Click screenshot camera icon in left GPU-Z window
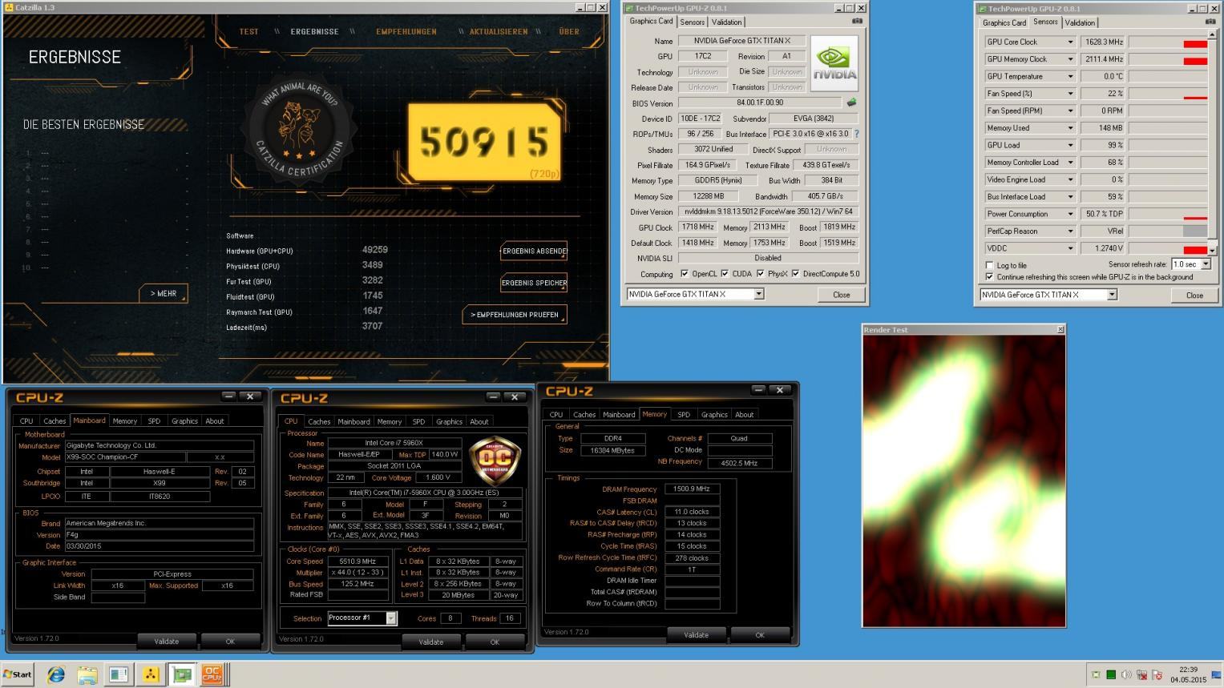 point(856,22)
